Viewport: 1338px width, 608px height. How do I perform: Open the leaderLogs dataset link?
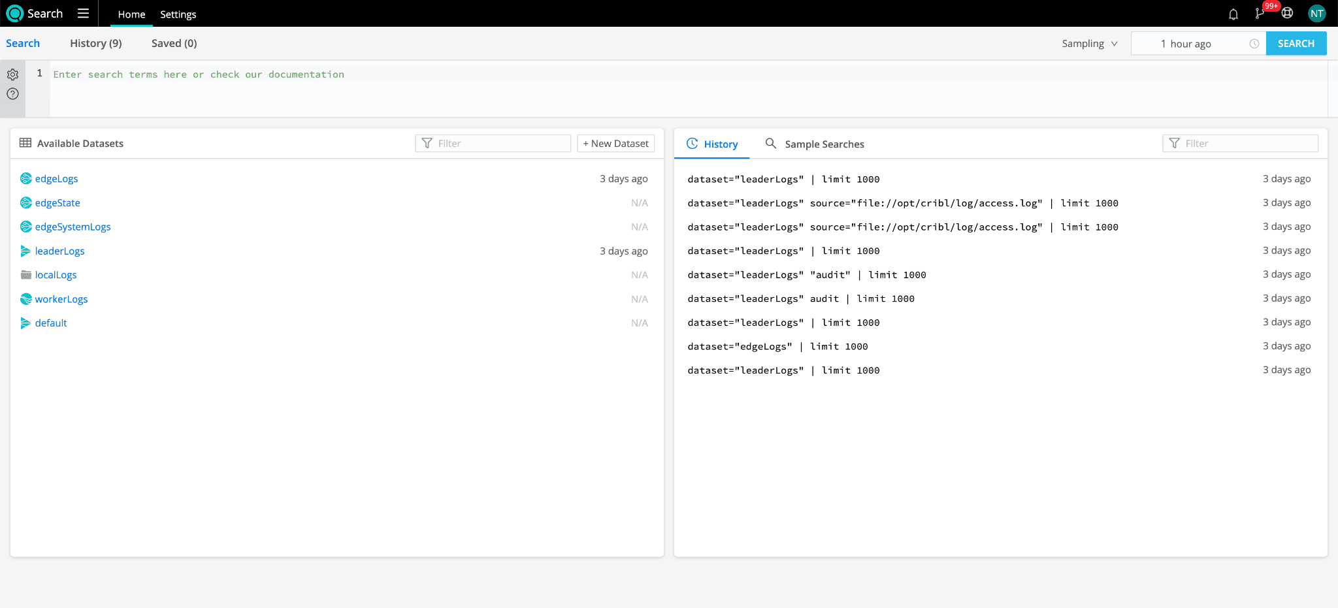(59, 251)
